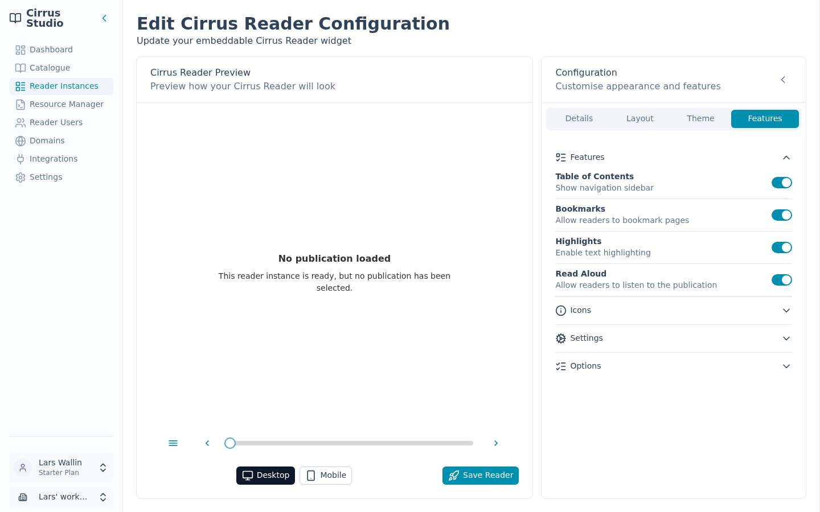Click the Domains globe icon
The height and width of the screenshot is (512, 820).
click(x=20, y=141)
